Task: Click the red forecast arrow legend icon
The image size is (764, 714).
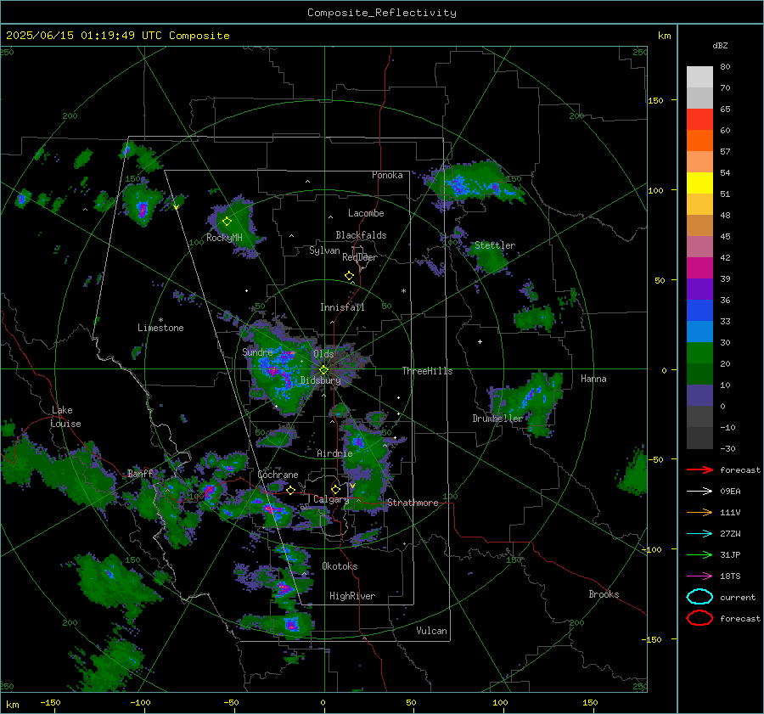Action: (x=699, y=469)
